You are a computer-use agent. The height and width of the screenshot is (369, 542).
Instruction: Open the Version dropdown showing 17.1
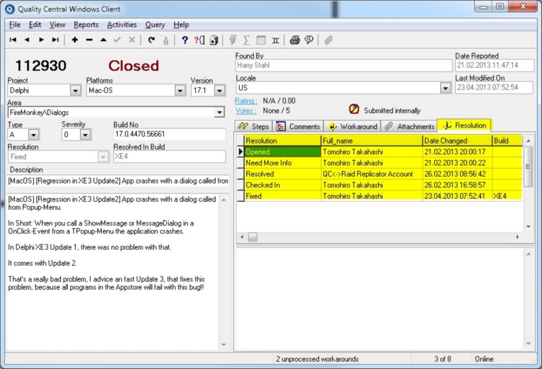[219, 91]
